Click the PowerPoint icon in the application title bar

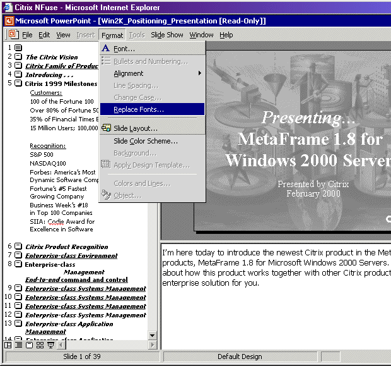(9, 21)
